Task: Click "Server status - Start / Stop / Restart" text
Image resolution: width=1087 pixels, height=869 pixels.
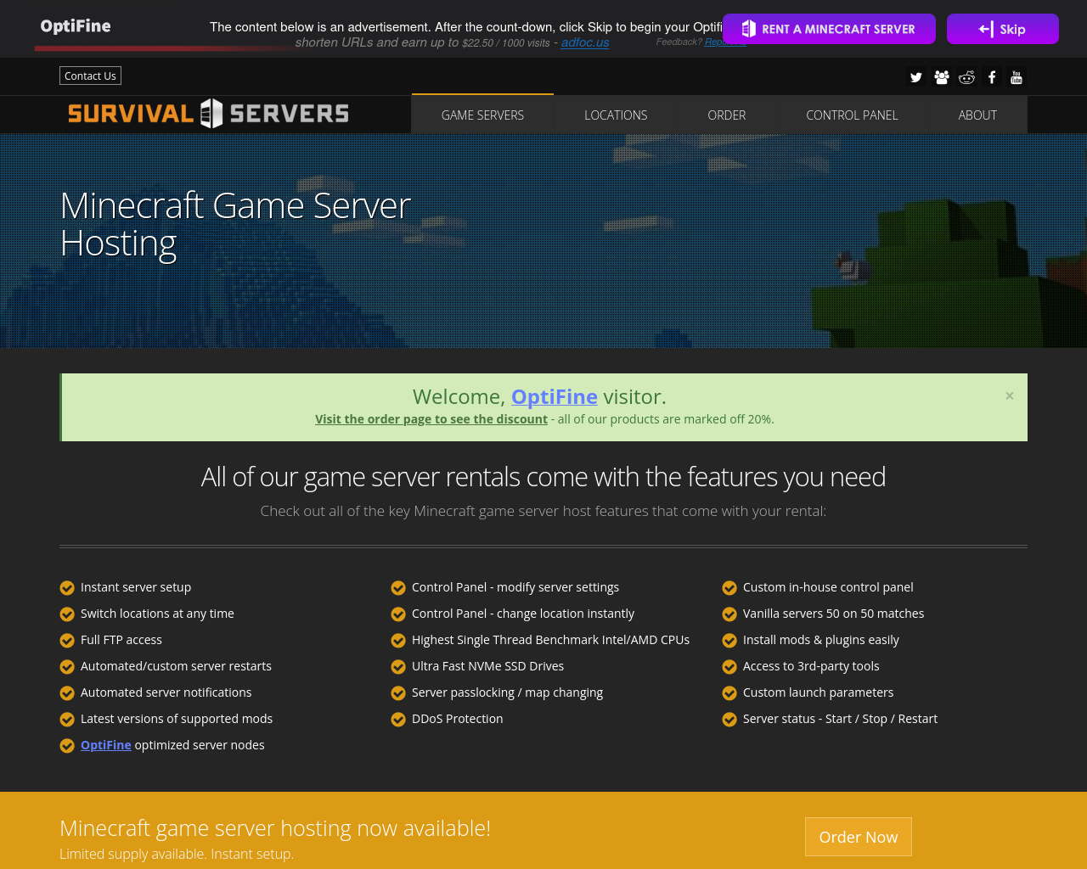Action: click(840, 719)
